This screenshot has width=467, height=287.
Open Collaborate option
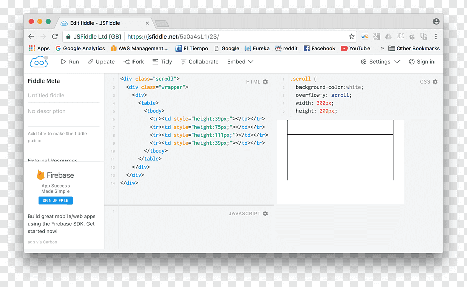tap(199, 62)
